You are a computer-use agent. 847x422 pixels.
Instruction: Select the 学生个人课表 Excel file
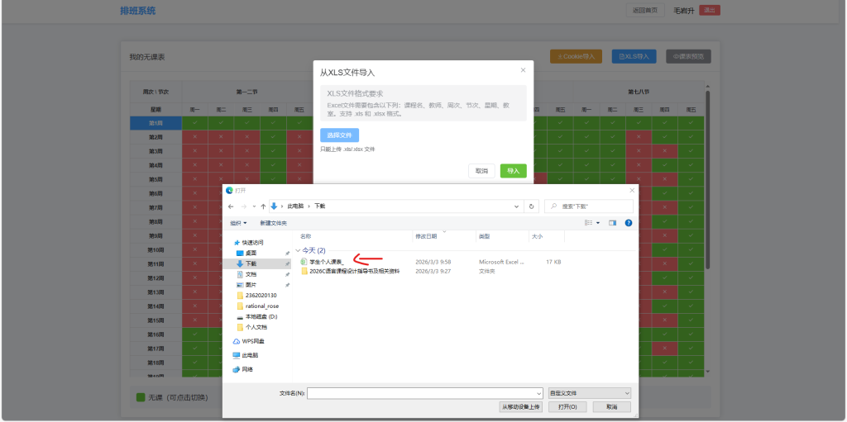[326, 261]
